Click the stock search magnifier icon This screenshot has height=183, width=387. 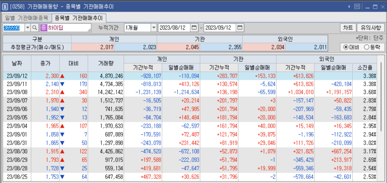(x=35, y=28)
